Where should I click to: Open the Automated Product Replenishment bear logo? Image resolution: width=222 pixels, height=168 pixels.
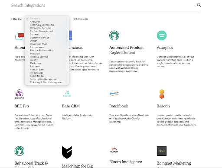tap(114, 36)
